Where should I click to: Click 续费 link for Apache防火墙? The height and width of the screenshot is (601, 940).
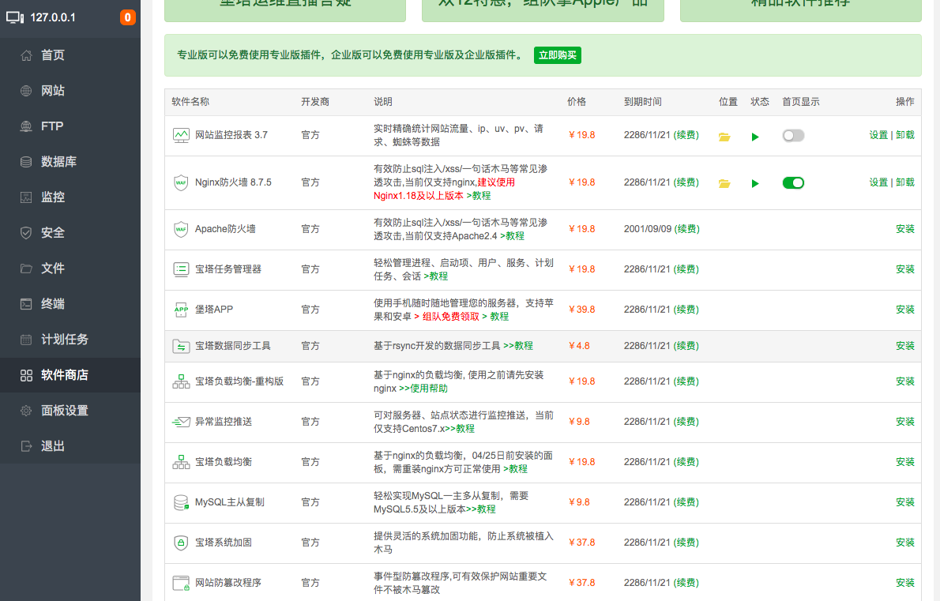coord(687,229)
